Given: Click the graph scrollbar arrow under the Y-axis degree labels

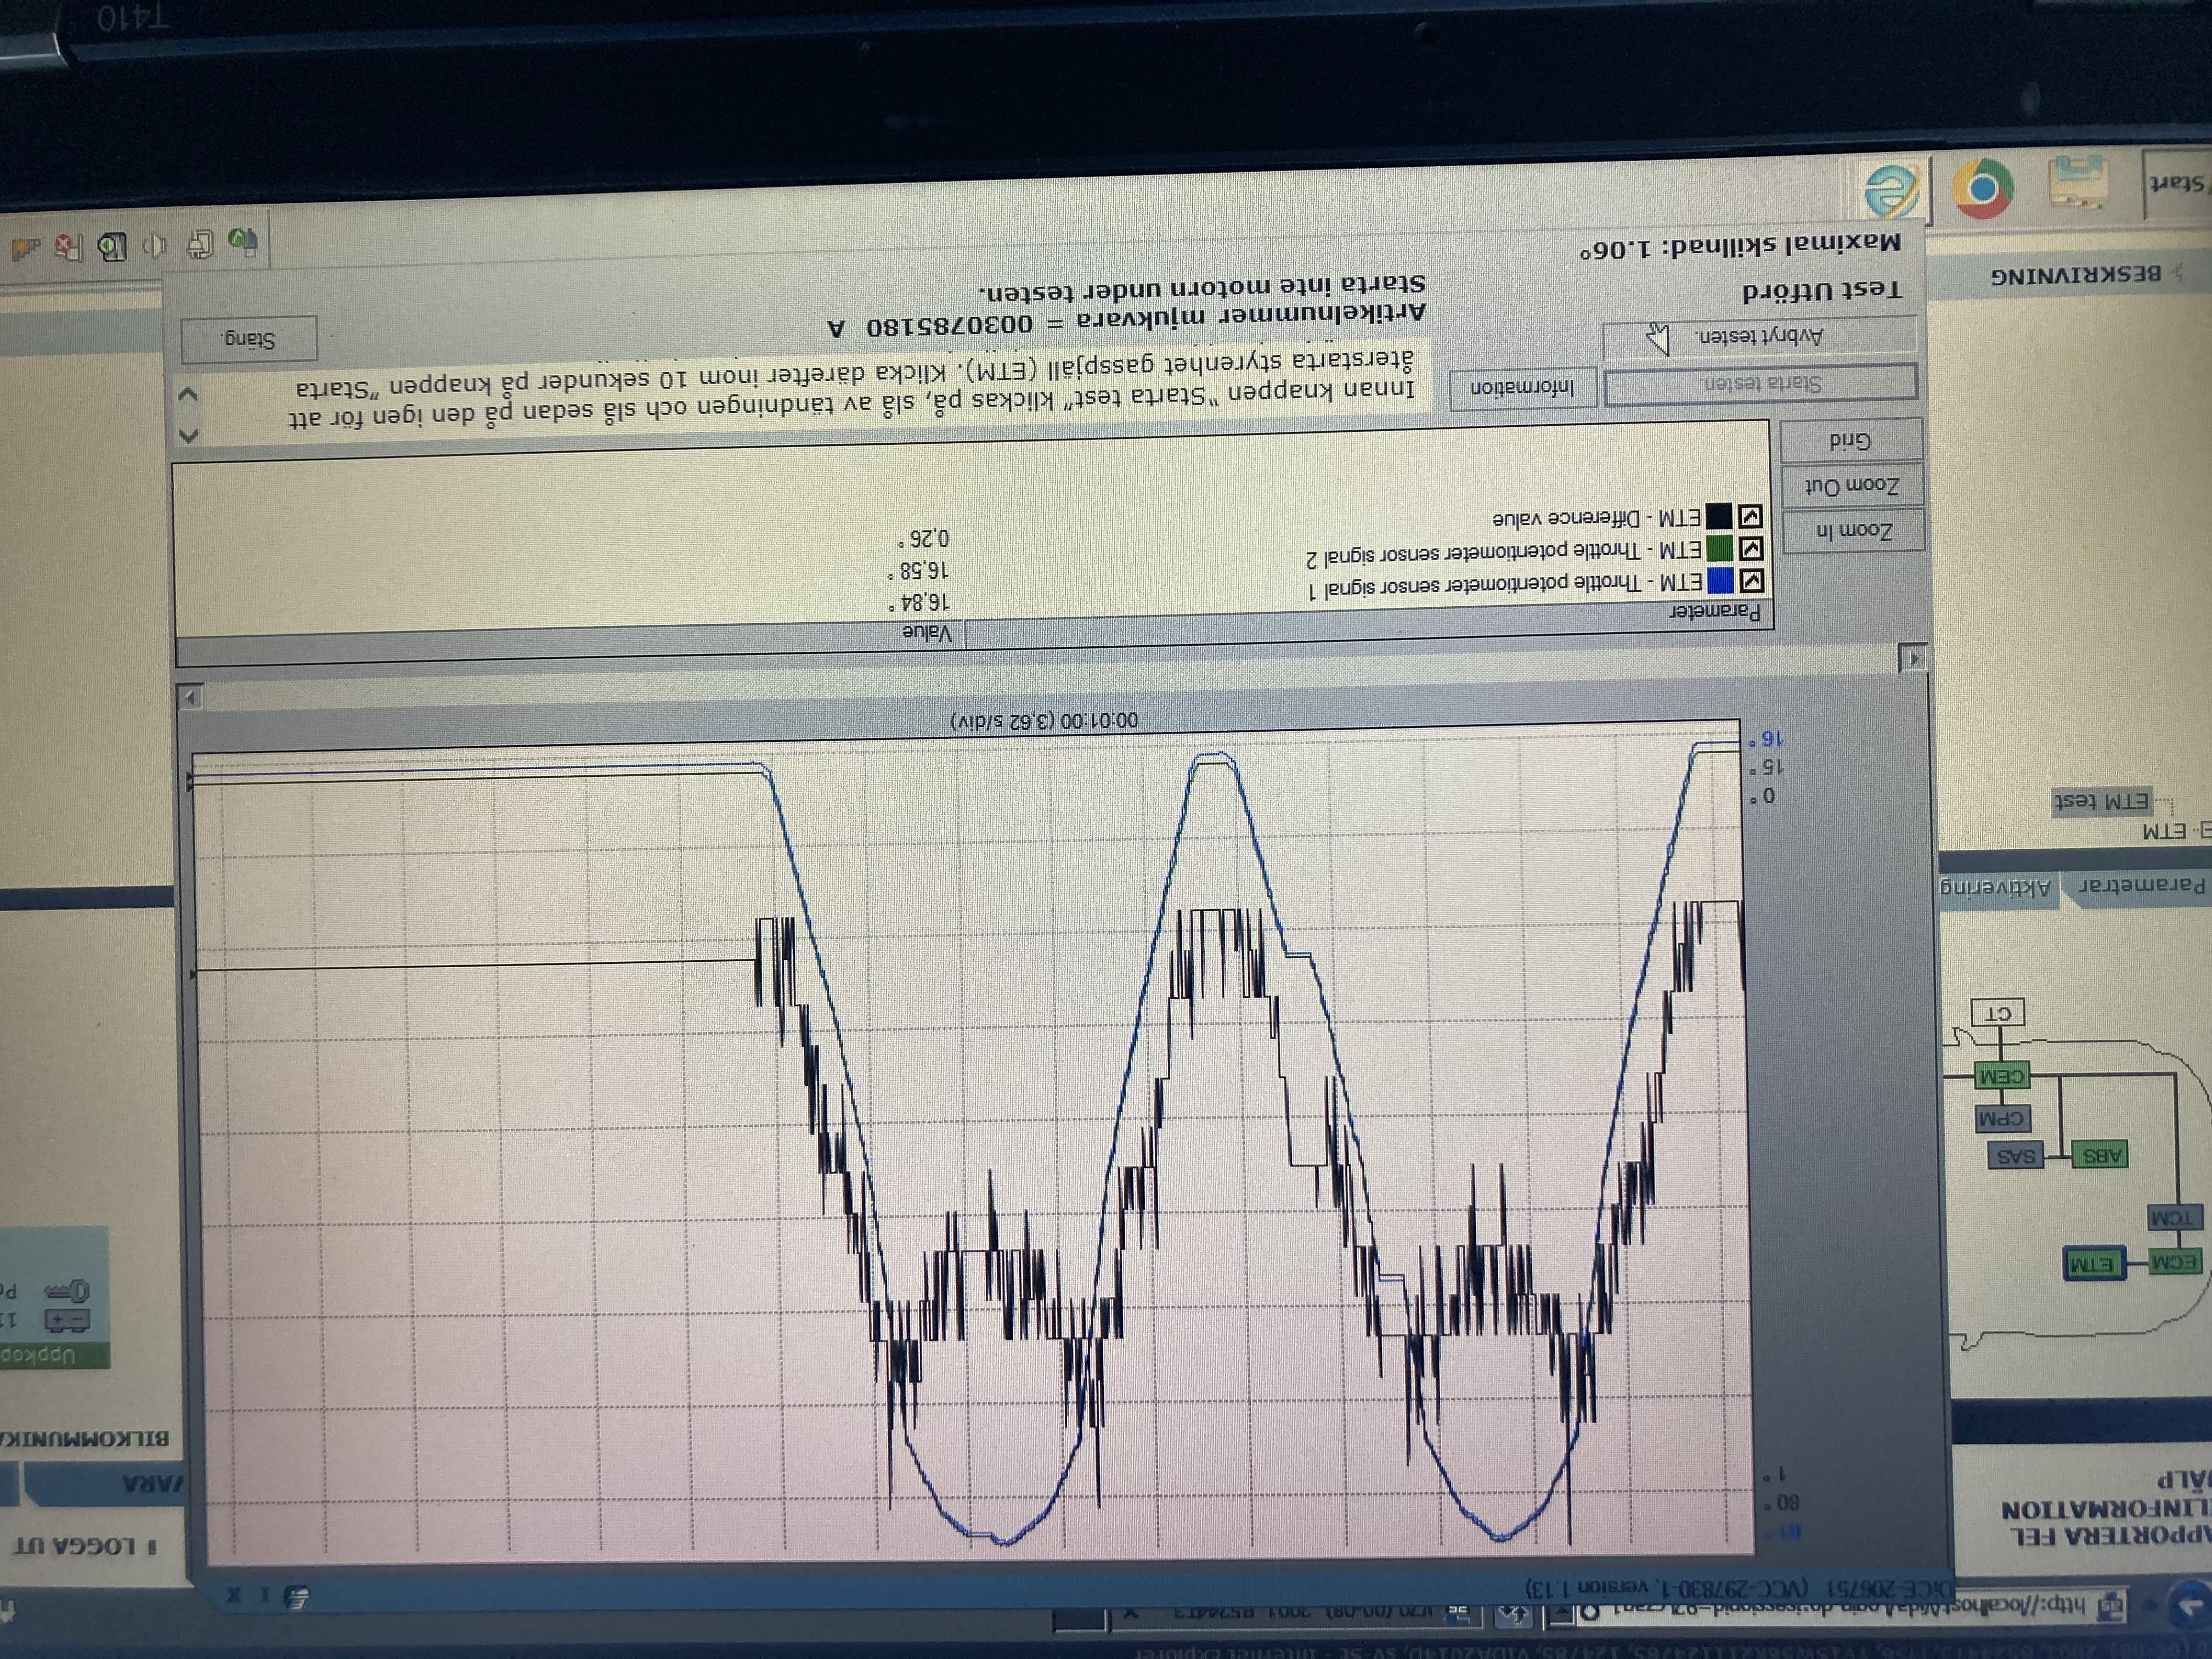Looking at the screenshot, I should [1912, 658].
